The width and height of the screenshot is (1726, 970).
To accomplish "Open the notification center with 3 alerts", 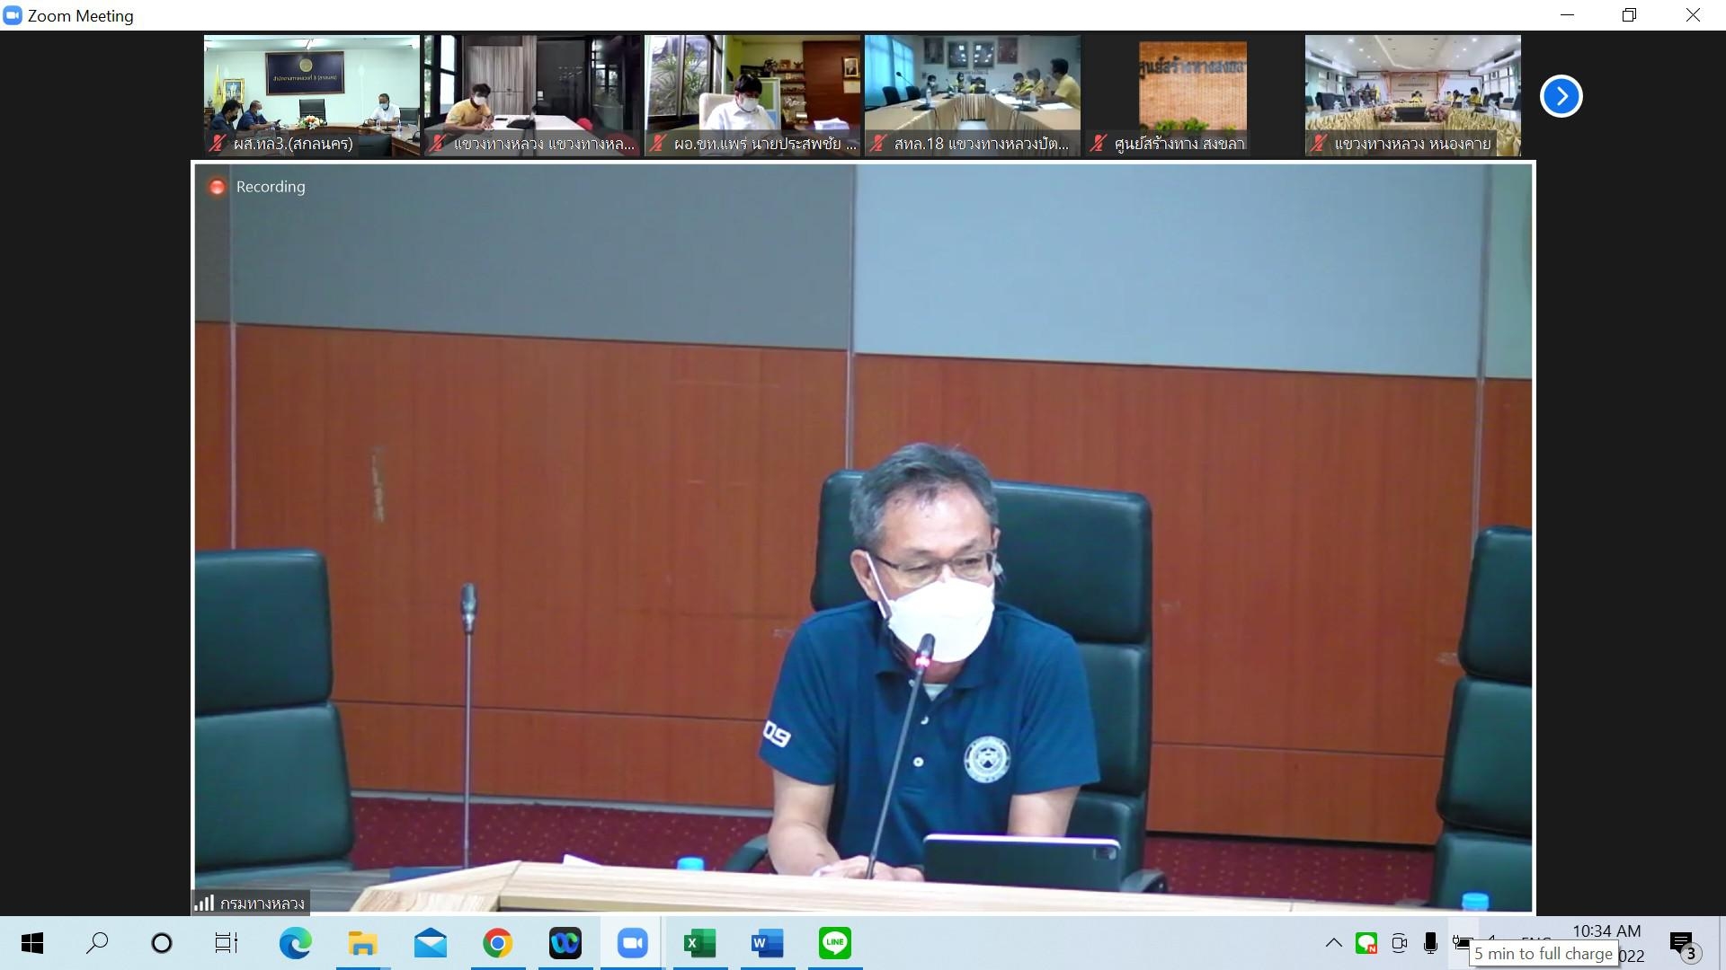I will [x=1683, y=945].
